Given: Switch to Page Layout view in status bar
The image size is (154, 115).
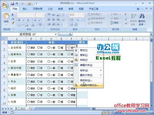Looking at the screenshot, I should point(108,112).
